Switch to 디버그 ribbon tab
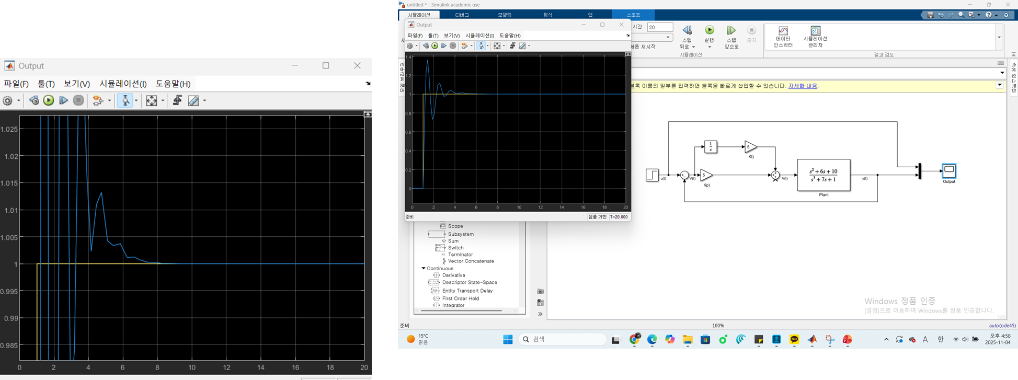This screenshot has width=1018, height=380. coord(462,15)
